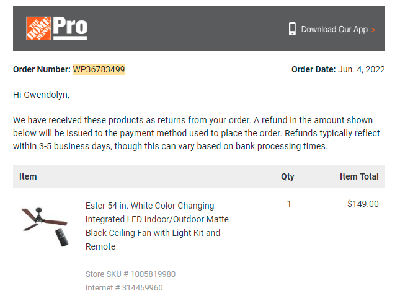Click the Item column header
This screenshot has height=304, width=400.
coord(28,176)
